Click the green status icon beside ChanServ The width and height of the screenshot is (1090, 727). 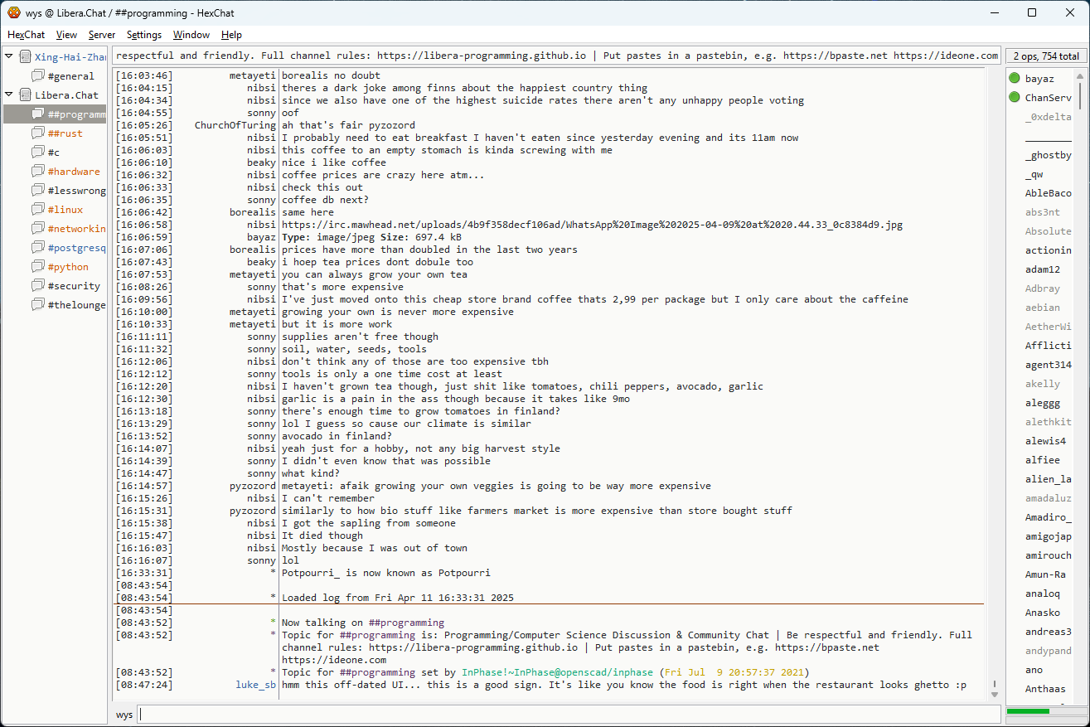pyautogui.click(x=1015, y=98)
